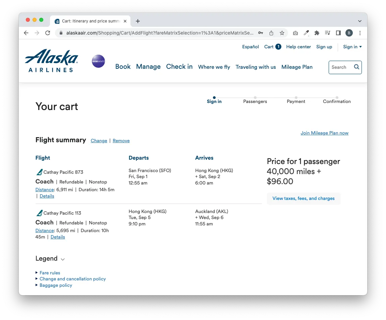This screenshot has height=320, width=386.
Task: Click the Sign up link
Action: 324,47
